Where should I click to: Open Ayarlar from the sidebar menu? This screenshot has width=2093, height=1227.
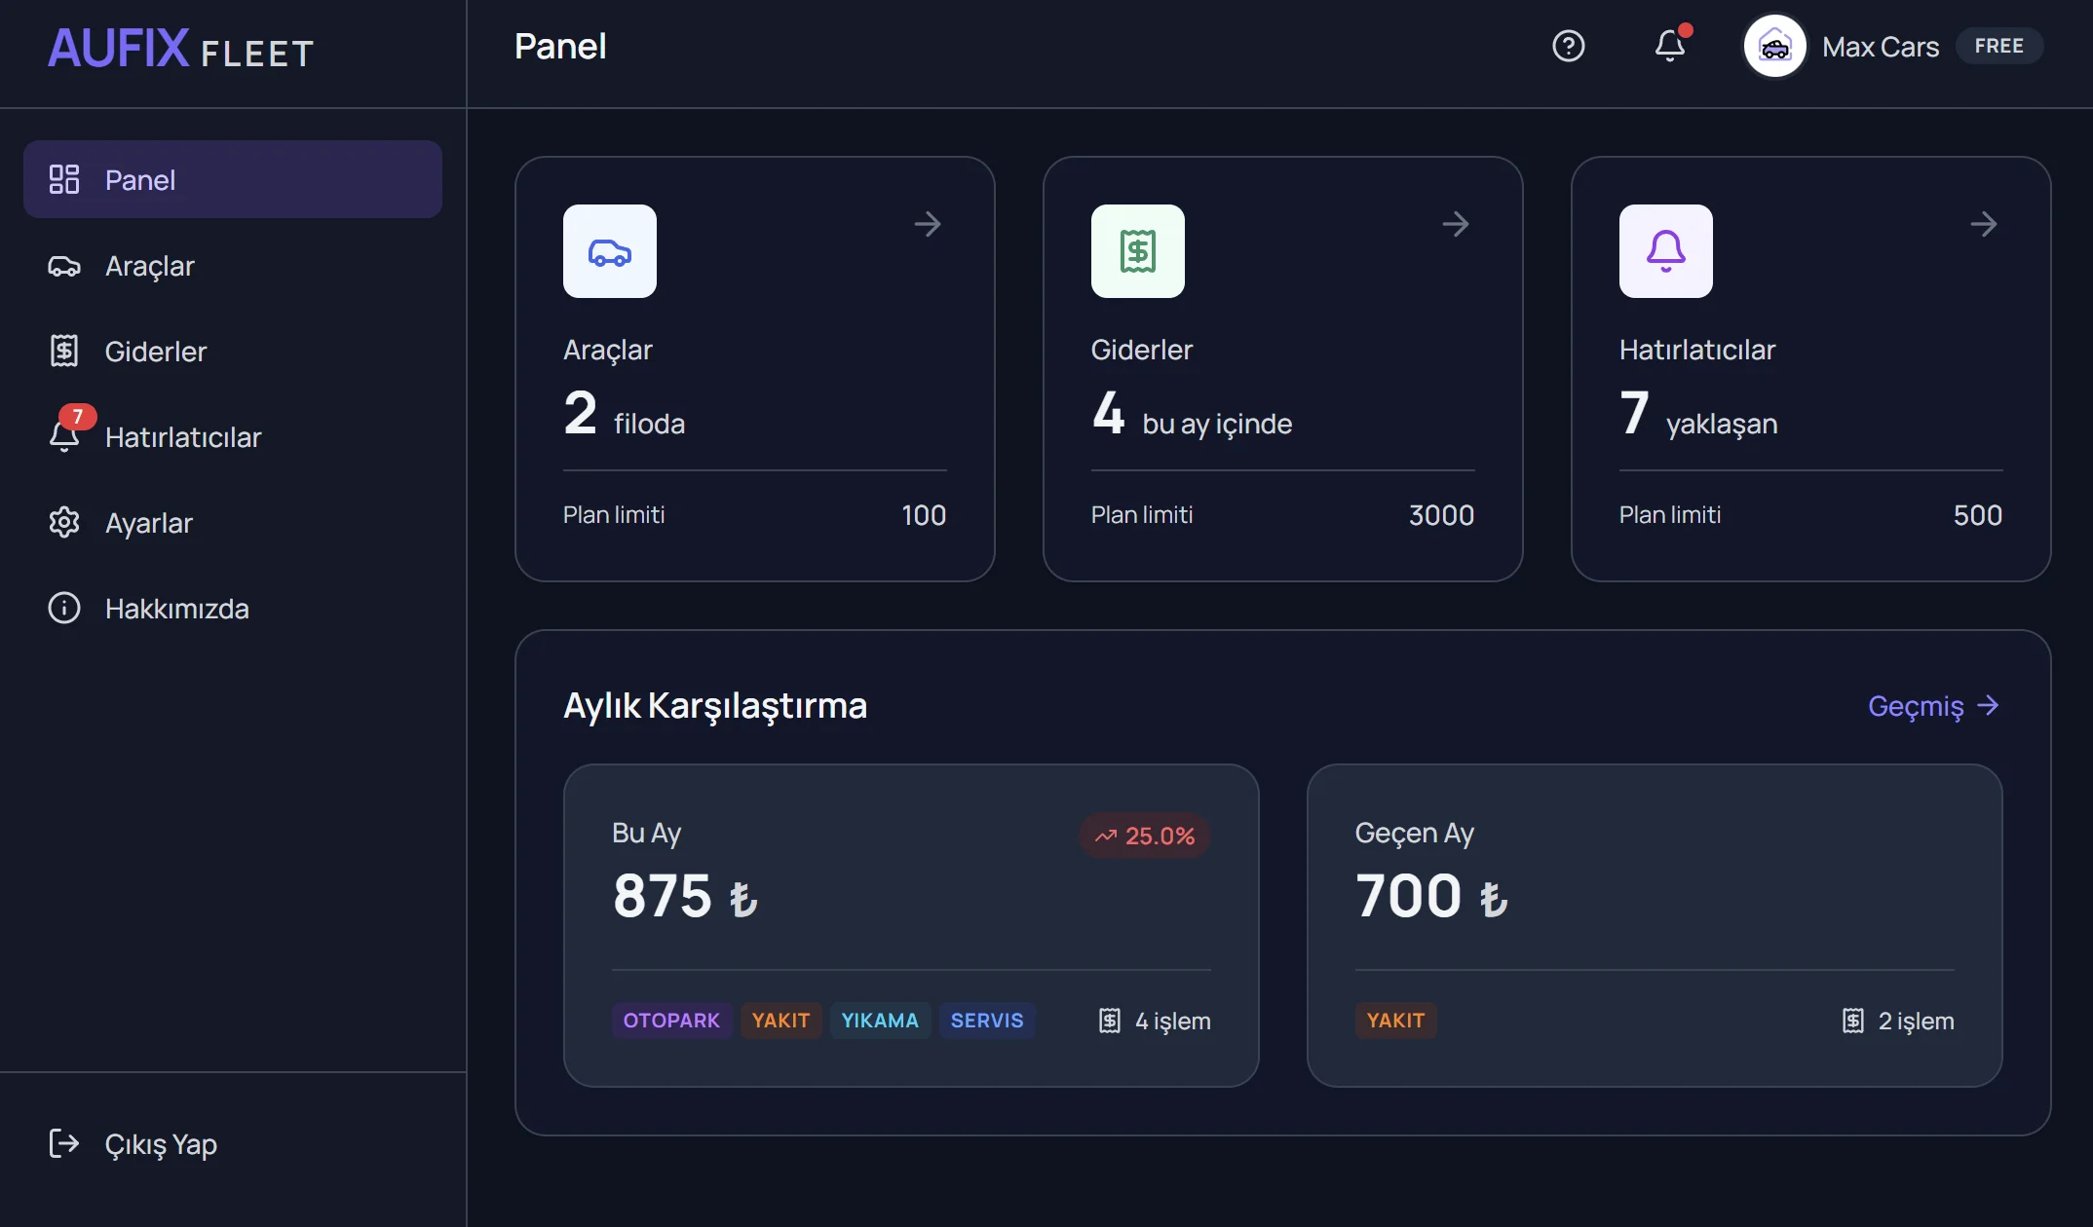[x=233, y=523]
